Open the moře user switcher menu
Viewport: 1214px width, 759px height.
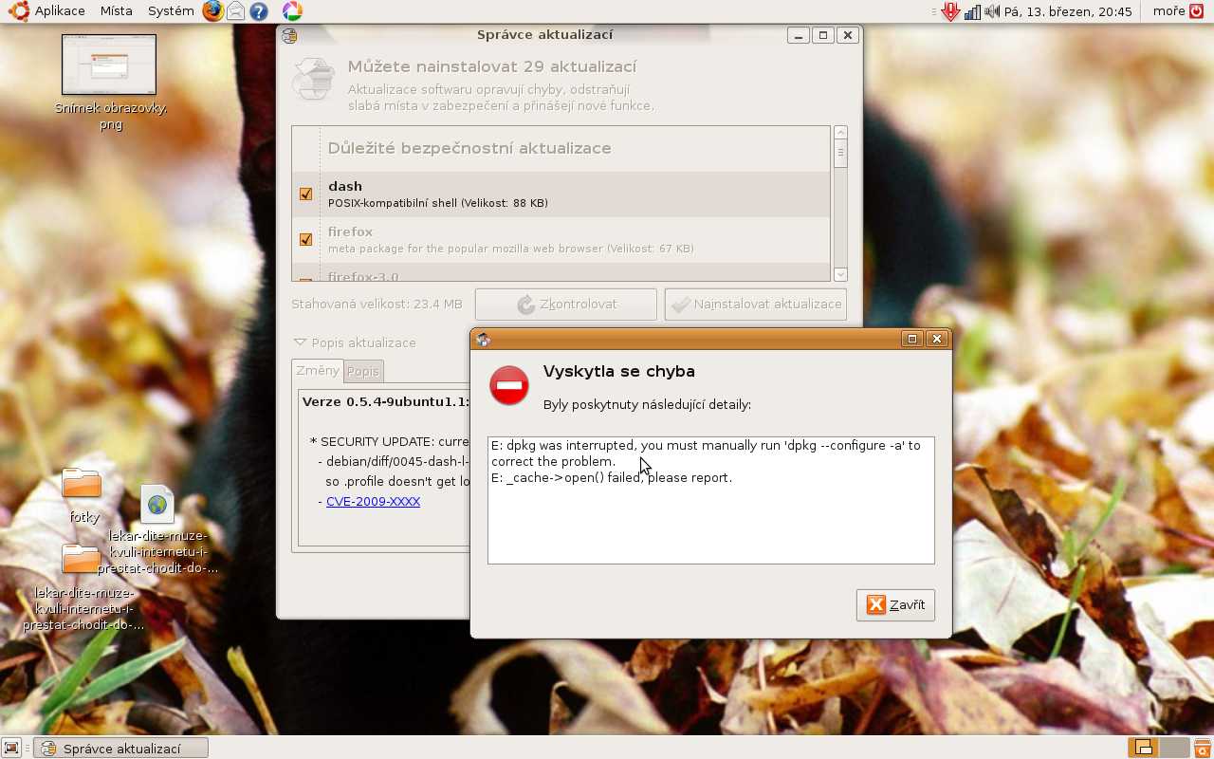pyautogui.click(x=1168, y=11)
